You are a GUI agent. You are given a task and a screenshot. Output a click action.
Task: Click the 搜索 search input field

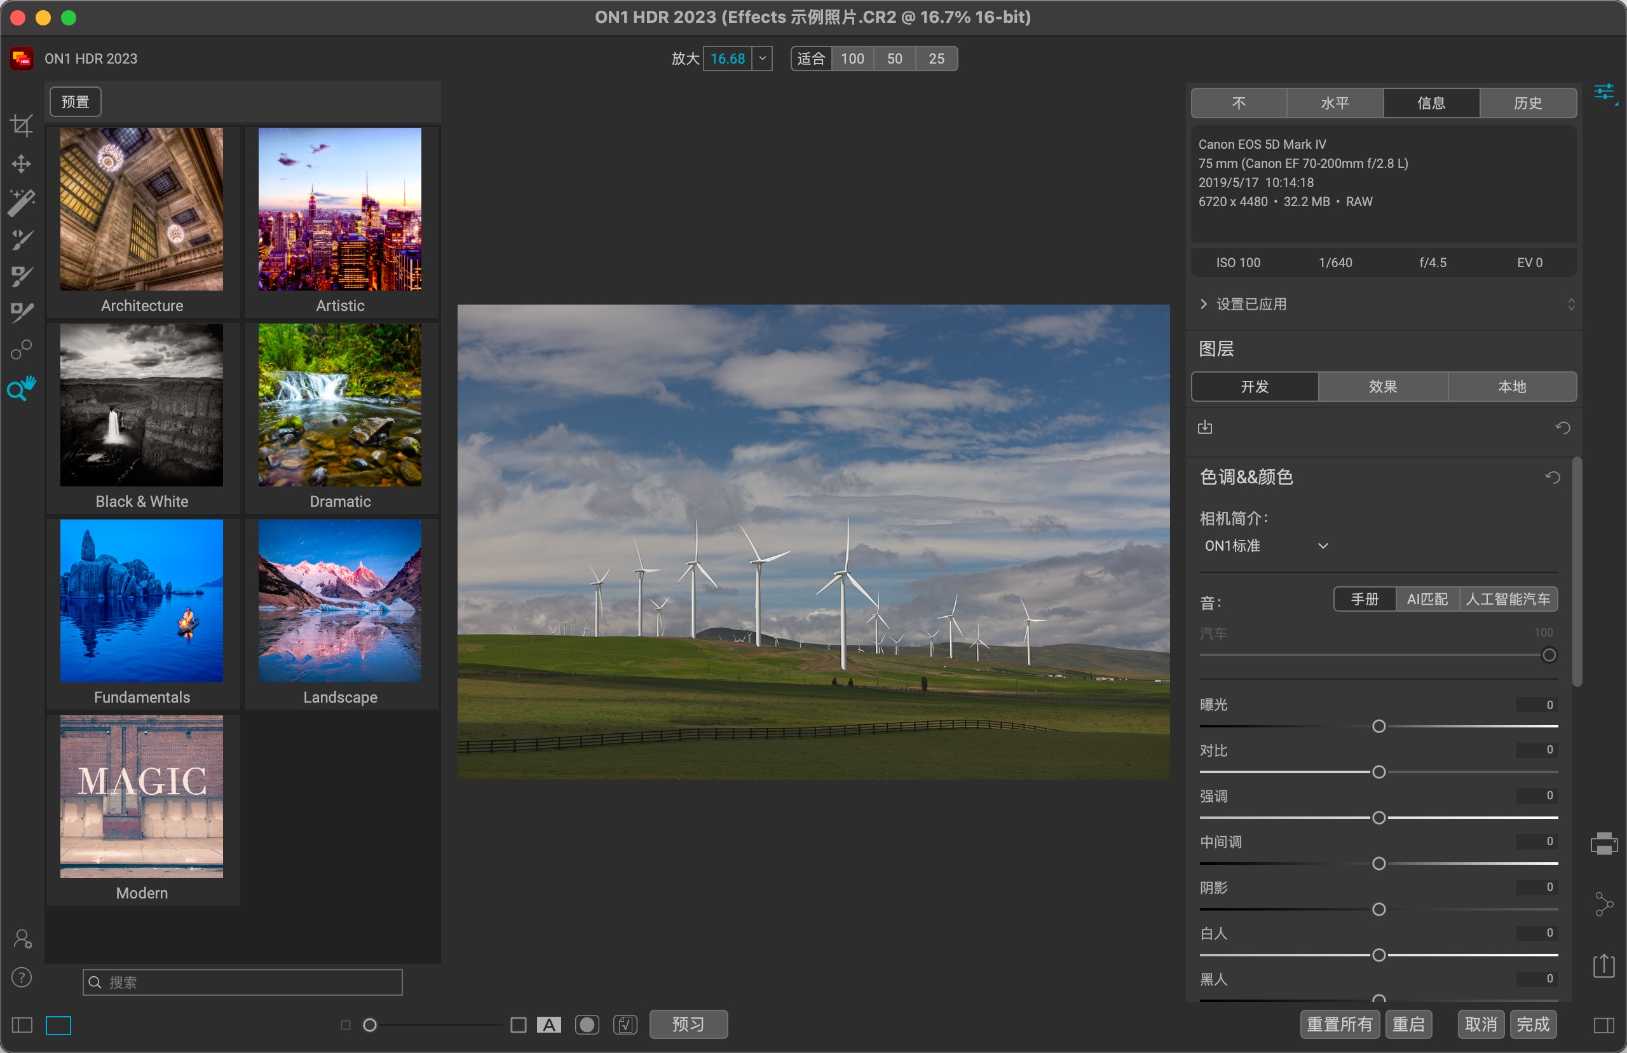coord(243,982)
